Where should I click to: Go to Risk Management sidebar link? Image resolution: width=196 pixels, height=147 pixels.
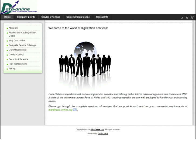click(x=18, y=64)
